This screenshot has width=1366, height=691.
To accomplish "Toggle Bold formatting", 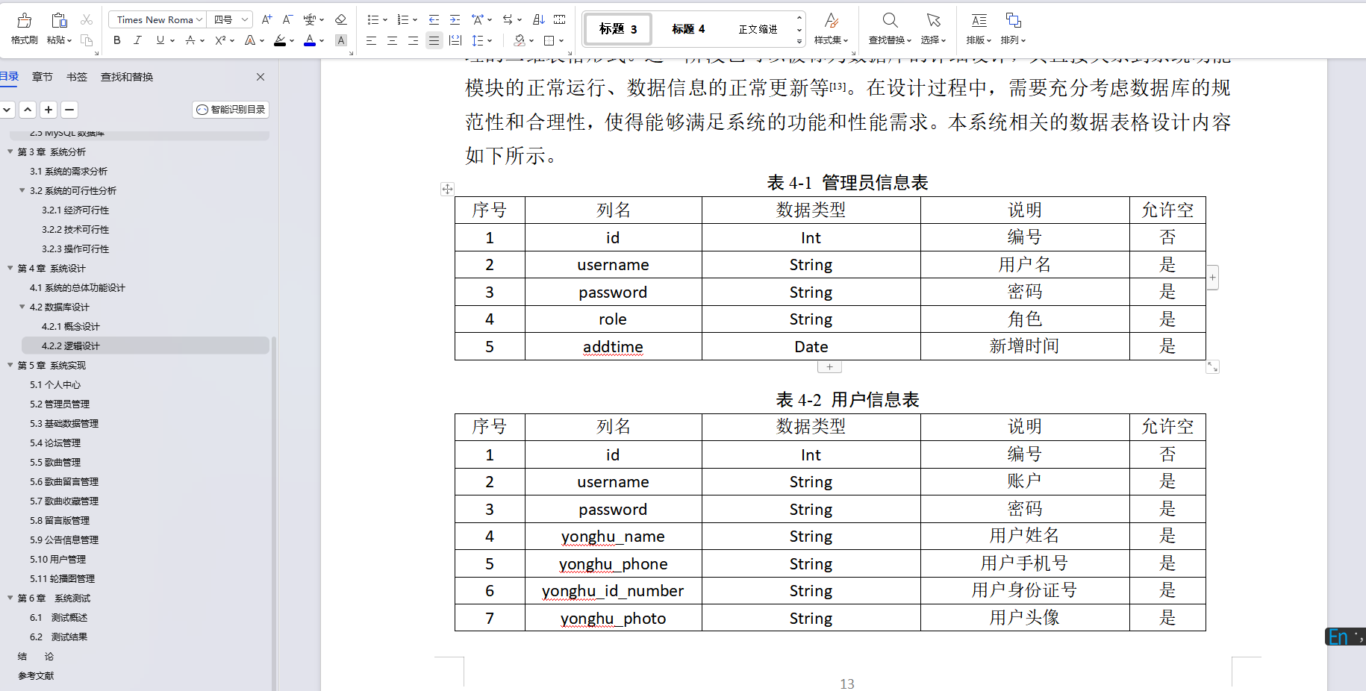I will click(117, 40).
